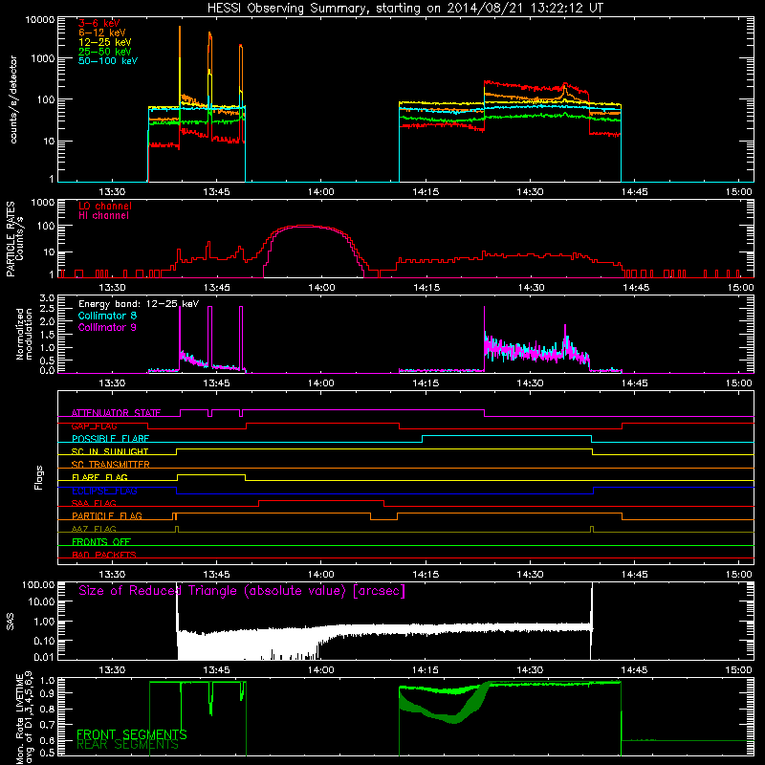Screen dimensions: 765x765
Task: Click the 'REAR SEGMENTS' legend label
Action: 128,745
